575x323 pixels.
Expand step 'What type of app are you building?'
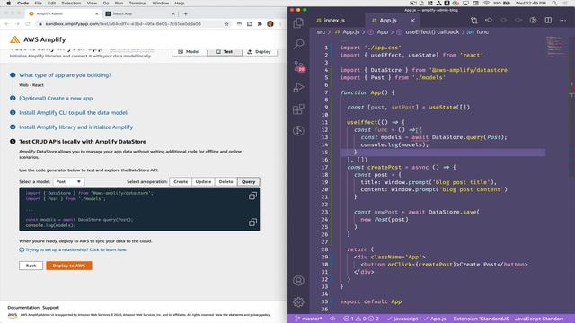coord(65,75)
